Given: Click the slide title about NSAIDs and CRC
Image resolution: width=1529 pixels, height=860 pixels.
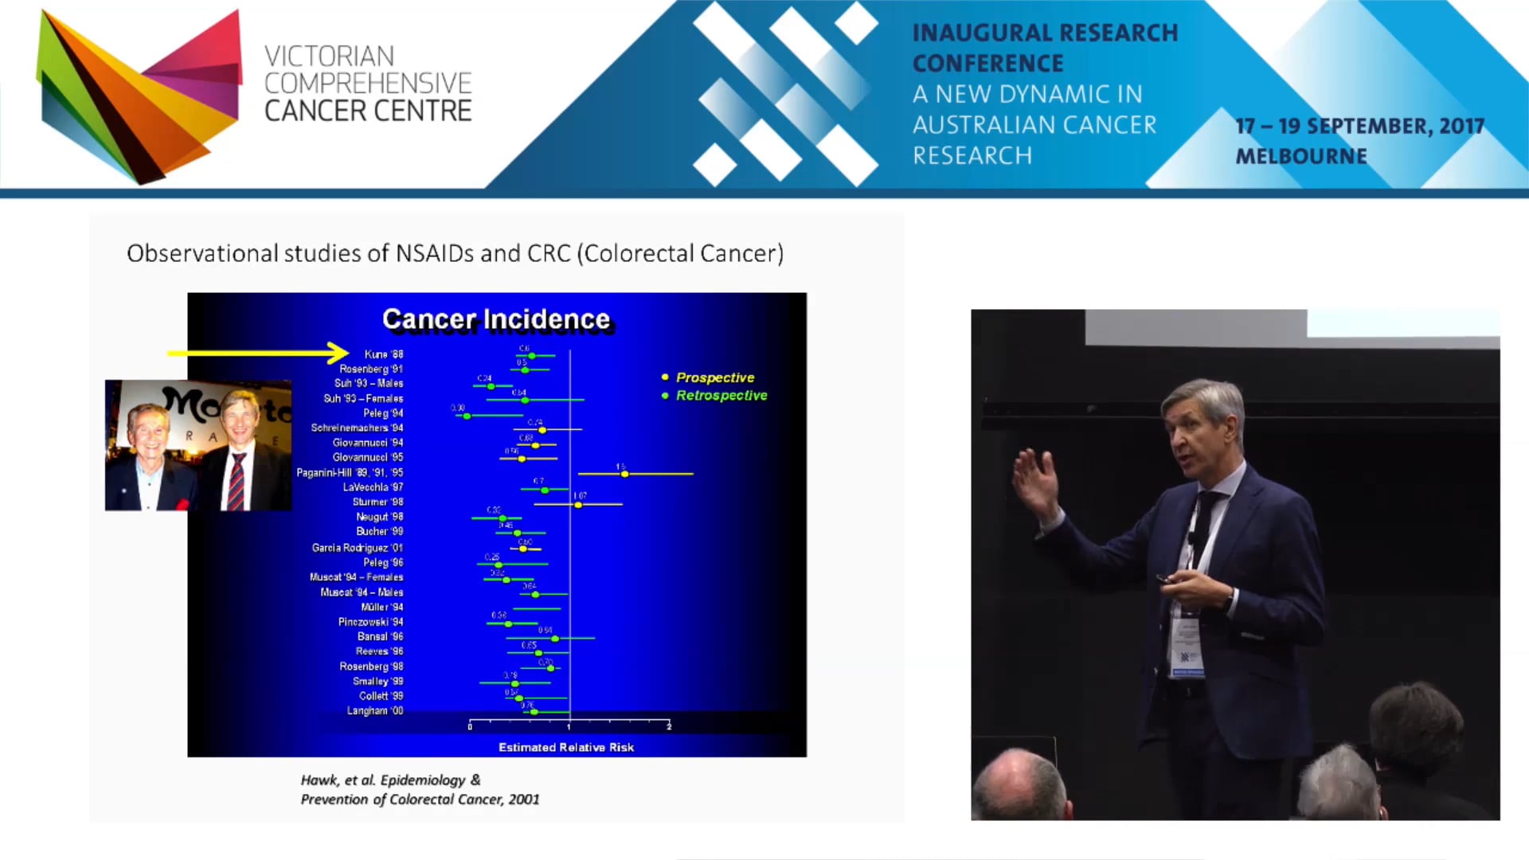Looking at the screenshot, I should pyautogui.click(x=455, y=253).
